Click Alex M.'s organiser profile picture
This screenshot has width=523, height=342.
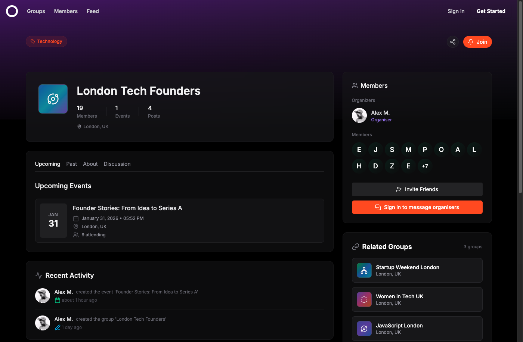(359, 115)
